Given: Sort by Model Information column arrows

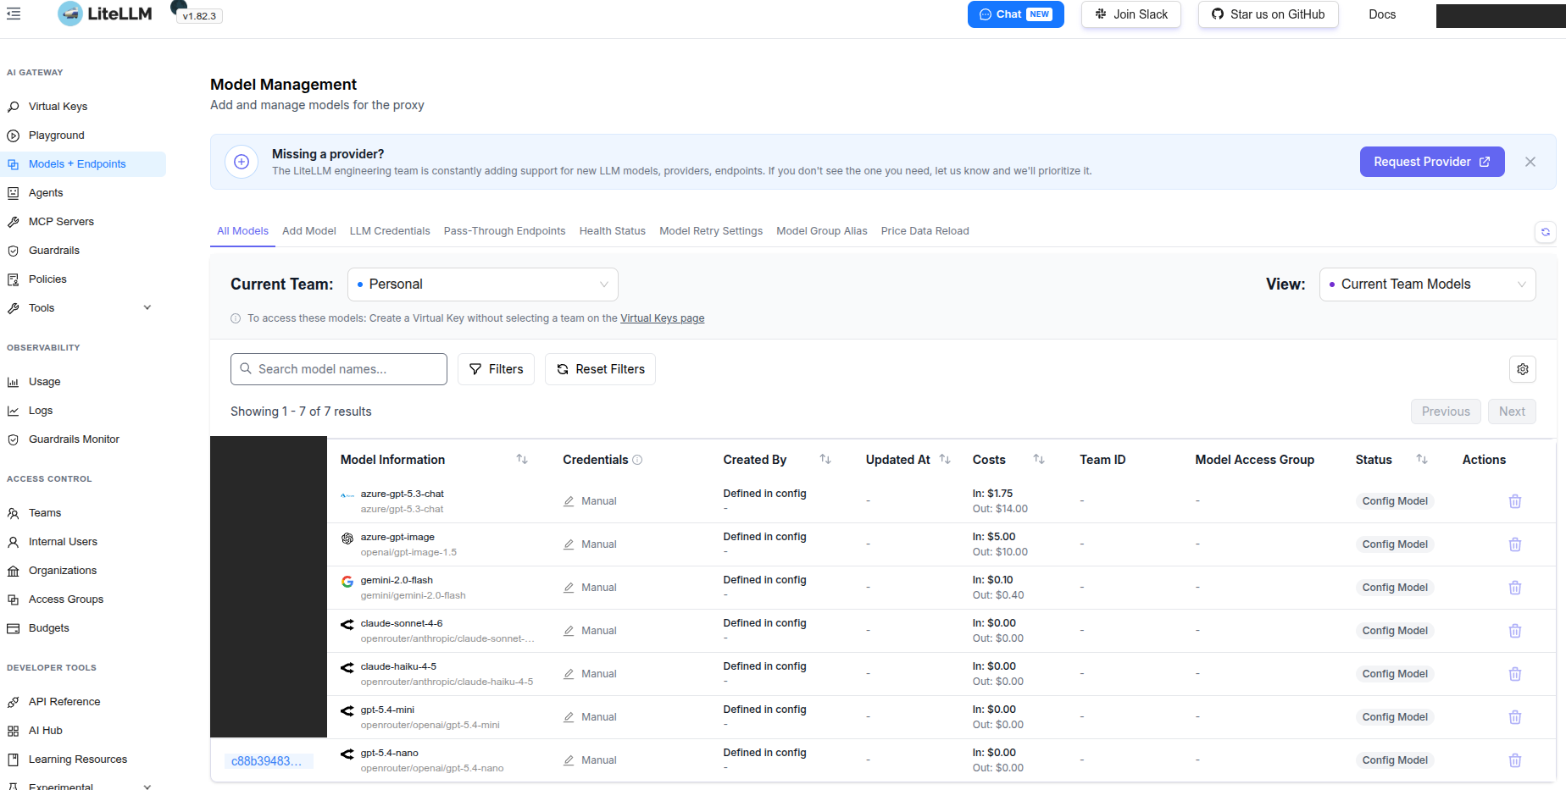Looking at the screenshot, I should pos(522,460).
